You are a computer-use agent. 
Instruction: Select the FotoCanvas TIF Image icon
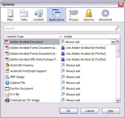click(x=7, y=100)
